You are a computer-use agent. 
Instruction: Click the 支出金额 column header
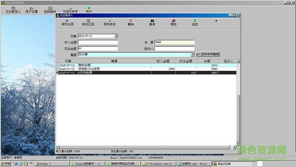186,61
